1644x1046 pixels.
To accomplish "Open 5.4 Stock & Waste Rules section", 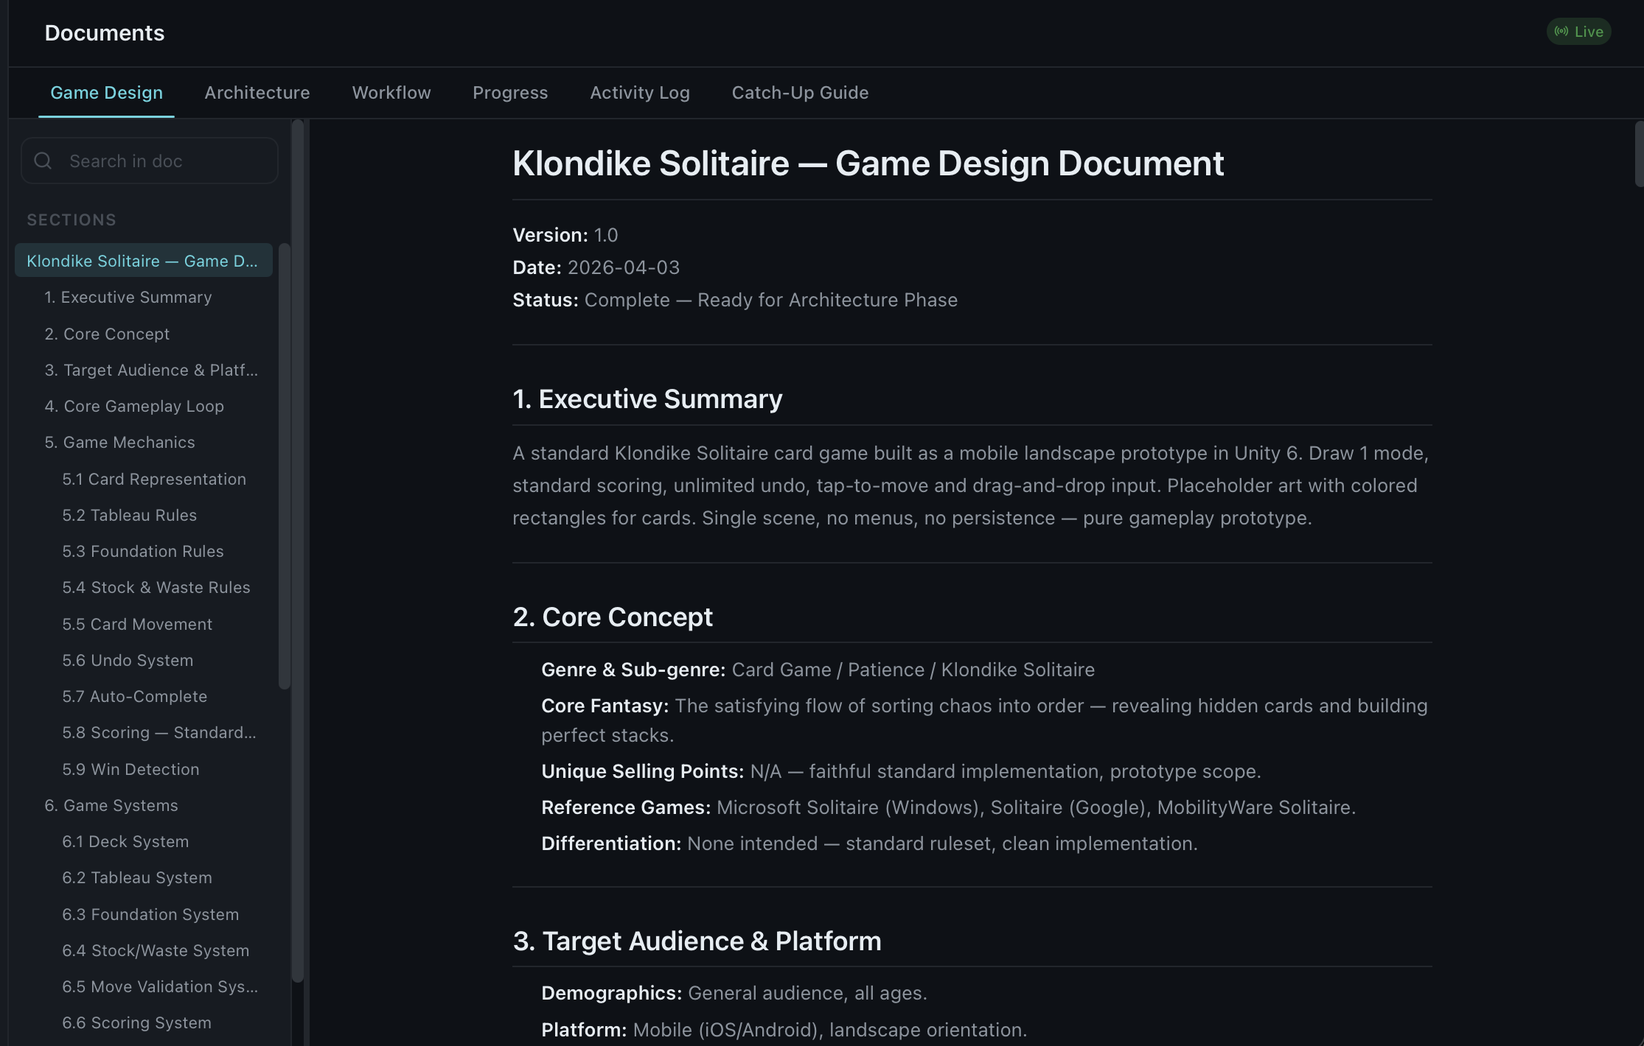I will click(156, 587).
